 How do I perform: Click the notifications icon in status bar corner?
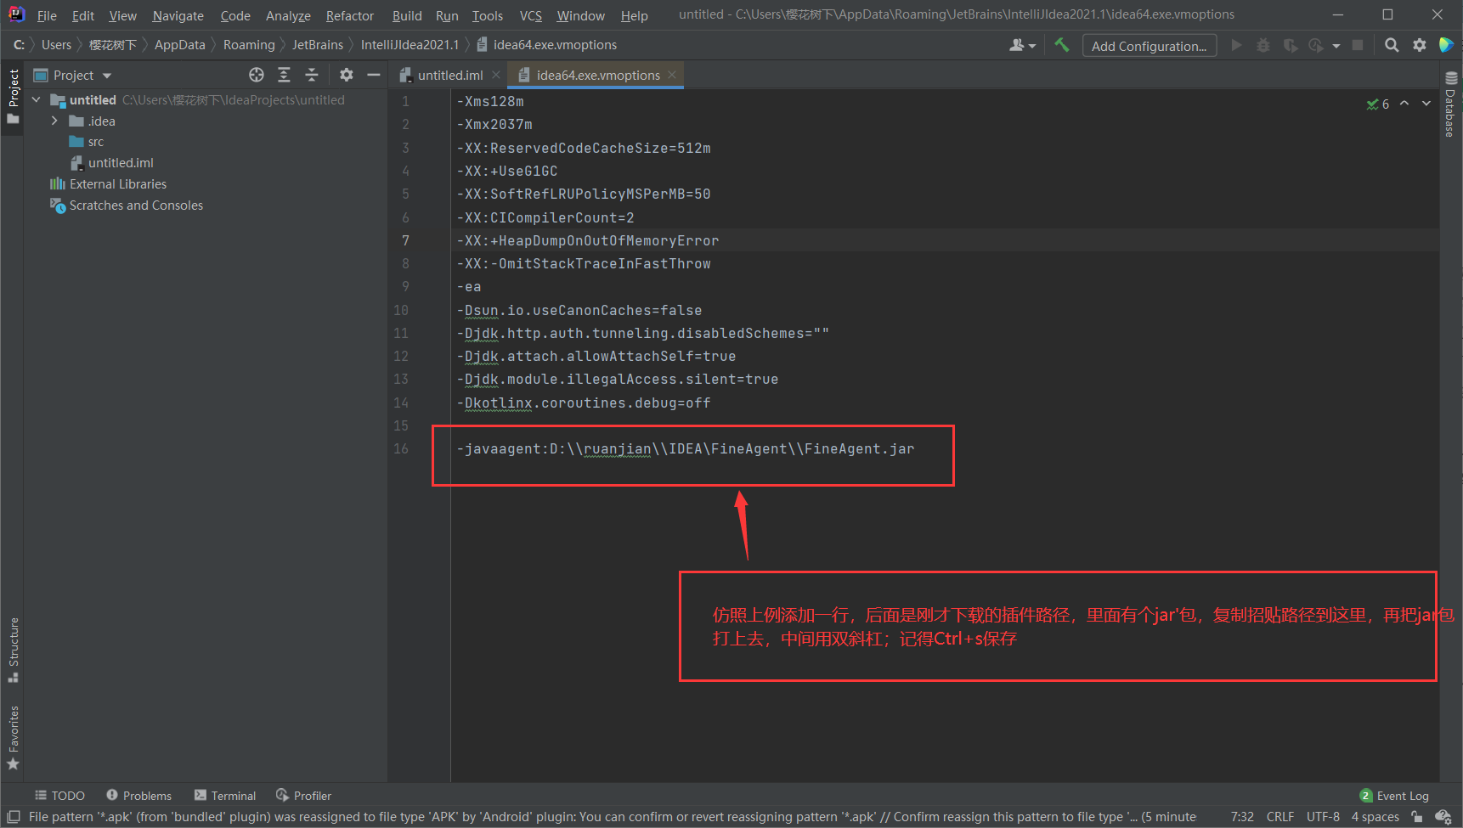pyautogui.click(x=1443, y=817)
